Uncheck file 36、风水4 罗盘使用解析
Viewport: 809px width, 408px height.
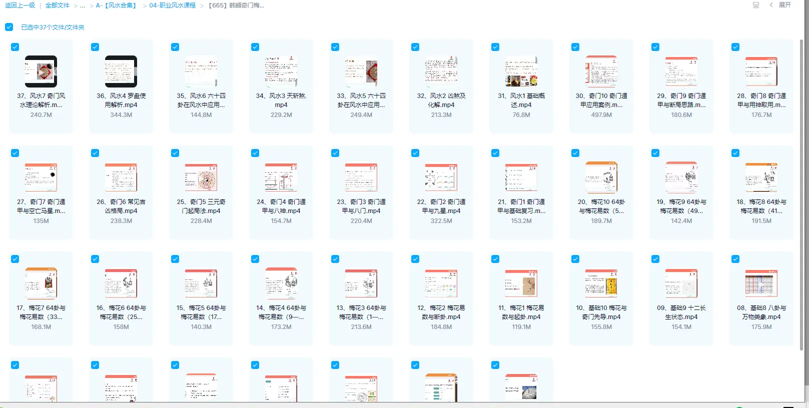(x=95, y=47)
